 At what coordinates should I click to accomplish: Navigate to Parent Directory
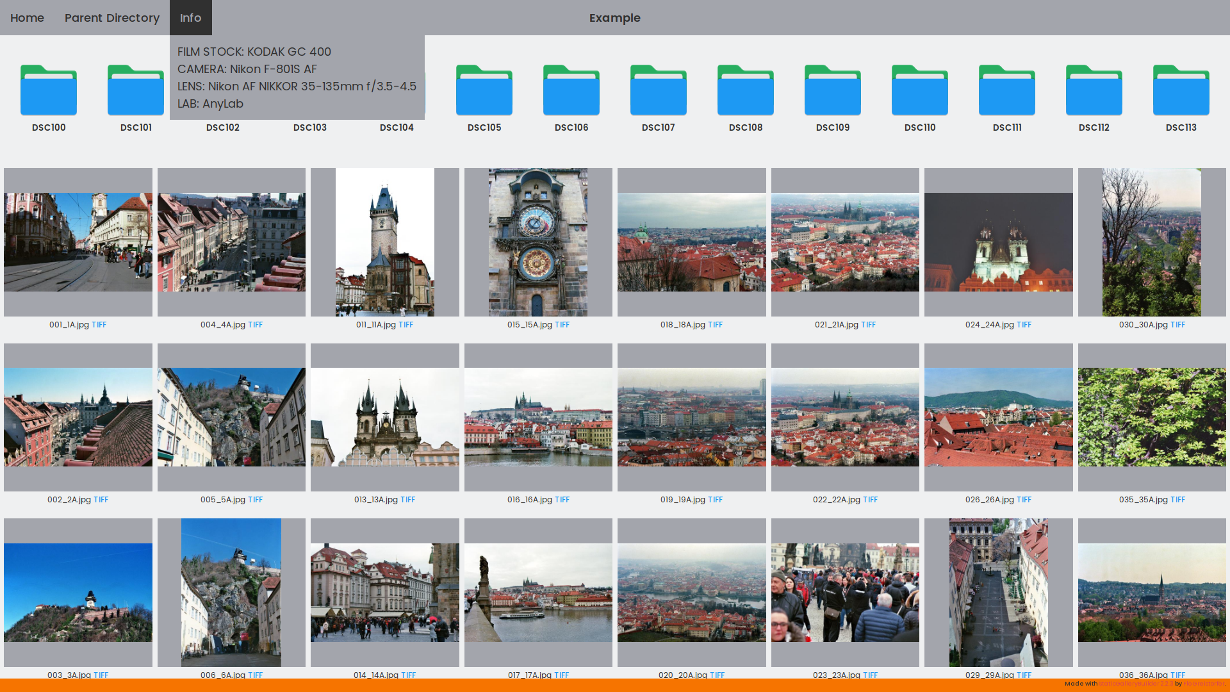pos(112,18)
